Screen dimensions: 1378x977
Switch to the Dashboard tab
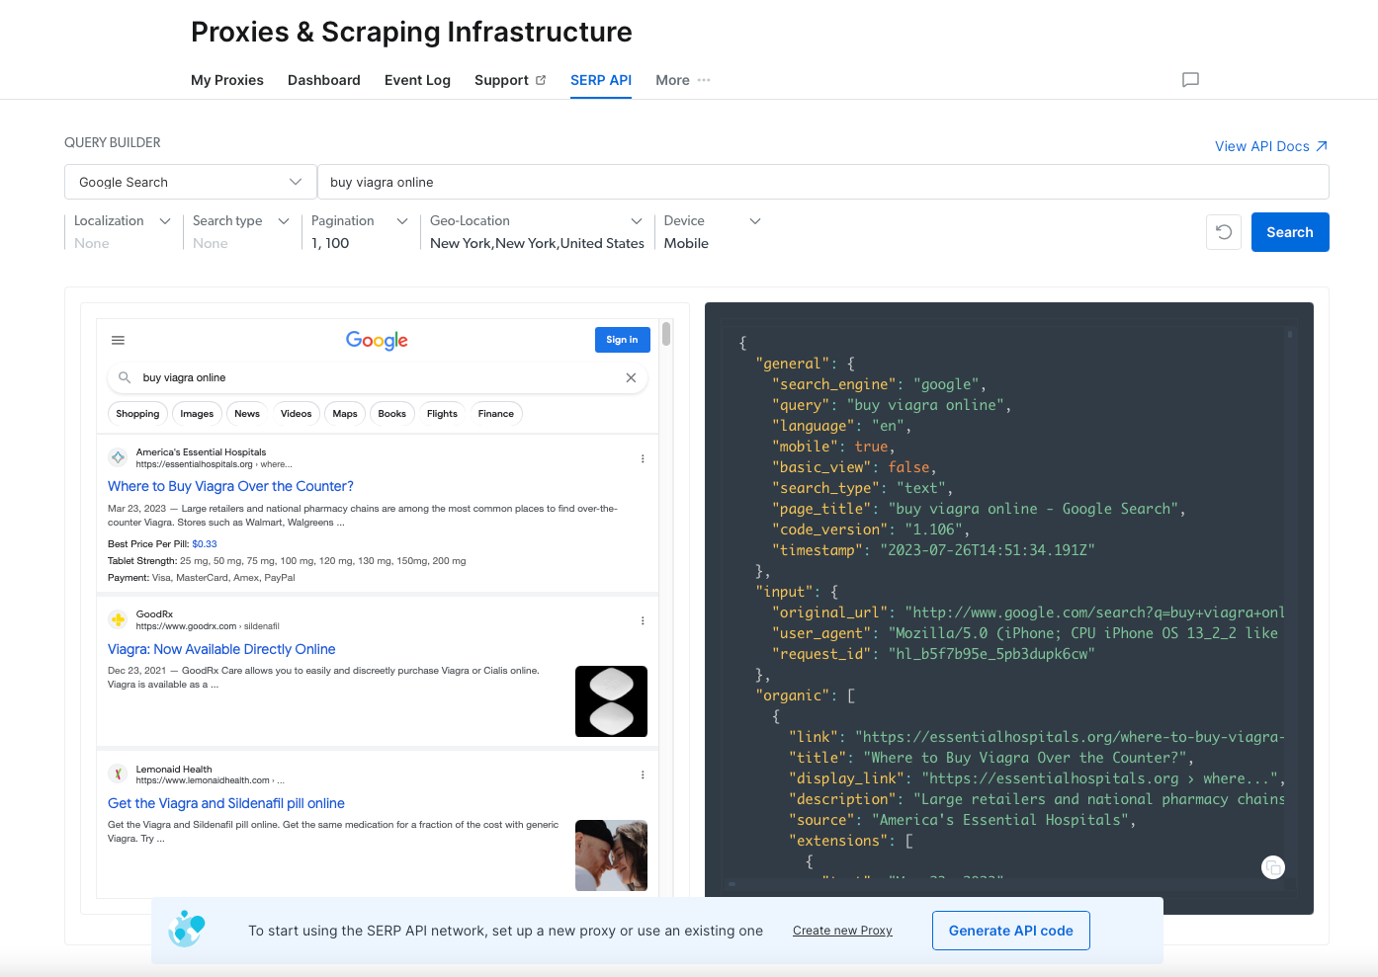tap(323, 80)
